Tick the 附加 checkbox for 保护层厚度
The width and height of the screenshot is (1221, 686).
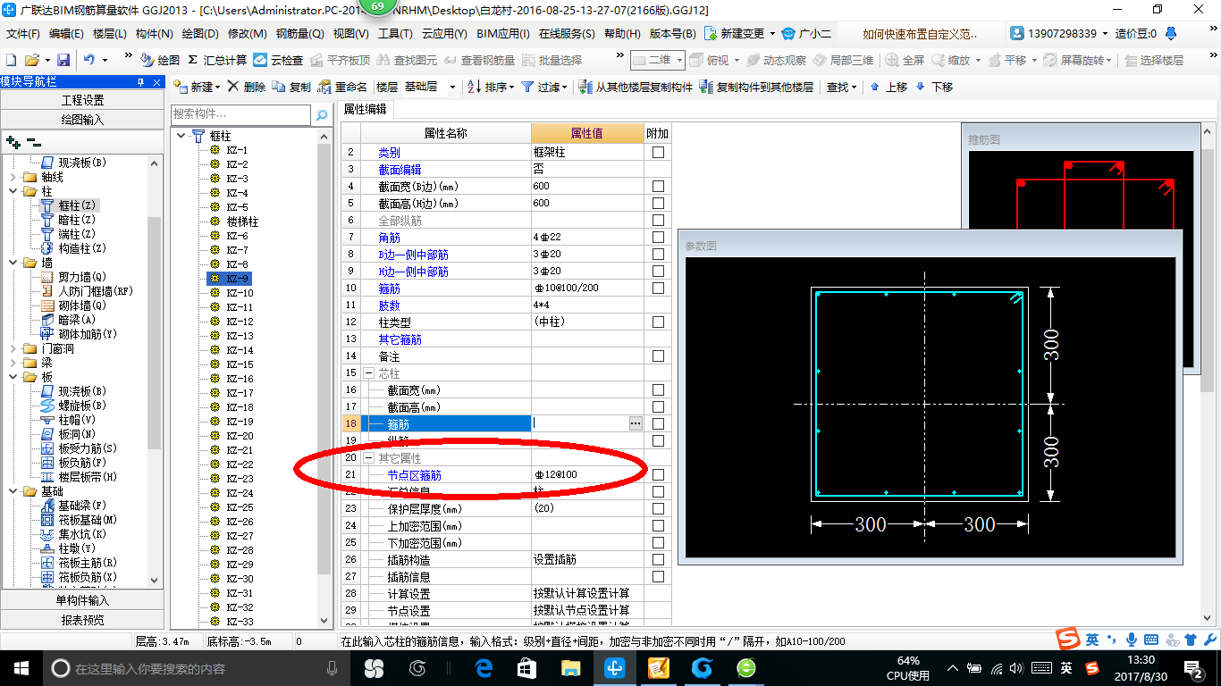tap(658, 509)
